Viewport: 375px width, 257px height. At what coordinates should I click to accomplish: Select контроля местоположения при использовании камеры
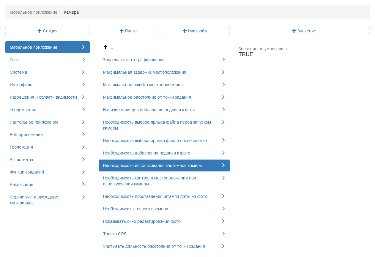coord(164,181)
